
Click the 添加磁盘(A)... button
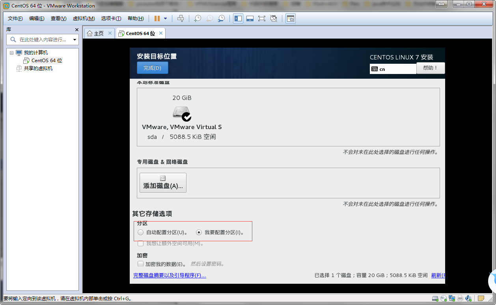tap(163, 183)
